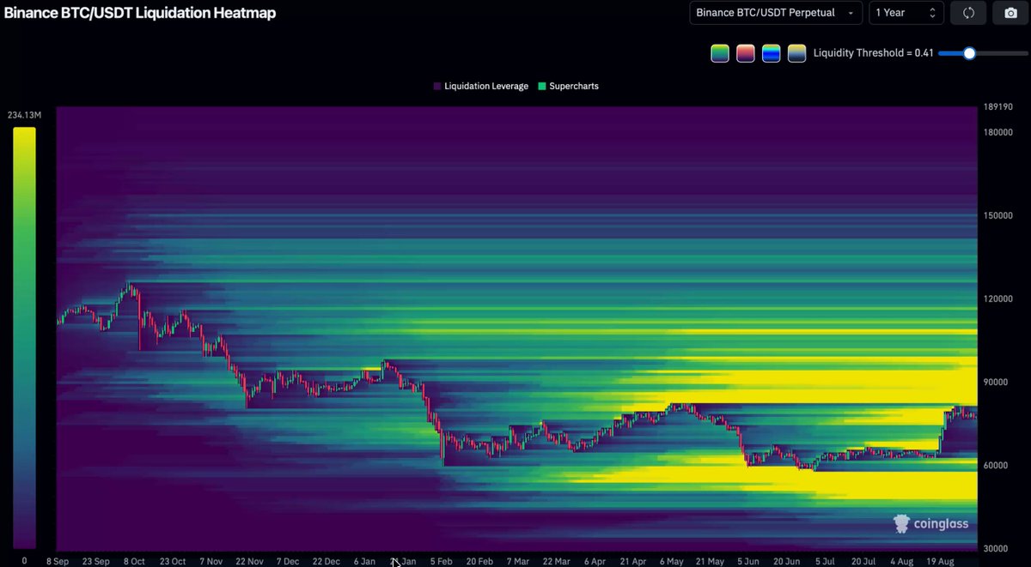Click the 189190 price axis label

997,108
